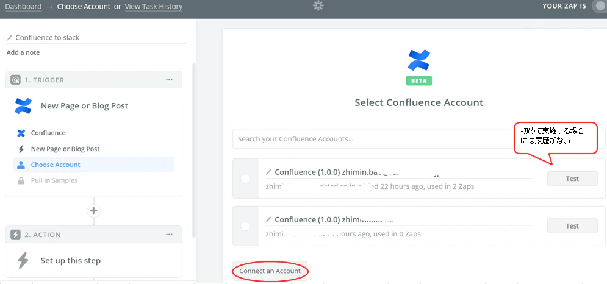Open Set up this step

[x=70, y=260]
